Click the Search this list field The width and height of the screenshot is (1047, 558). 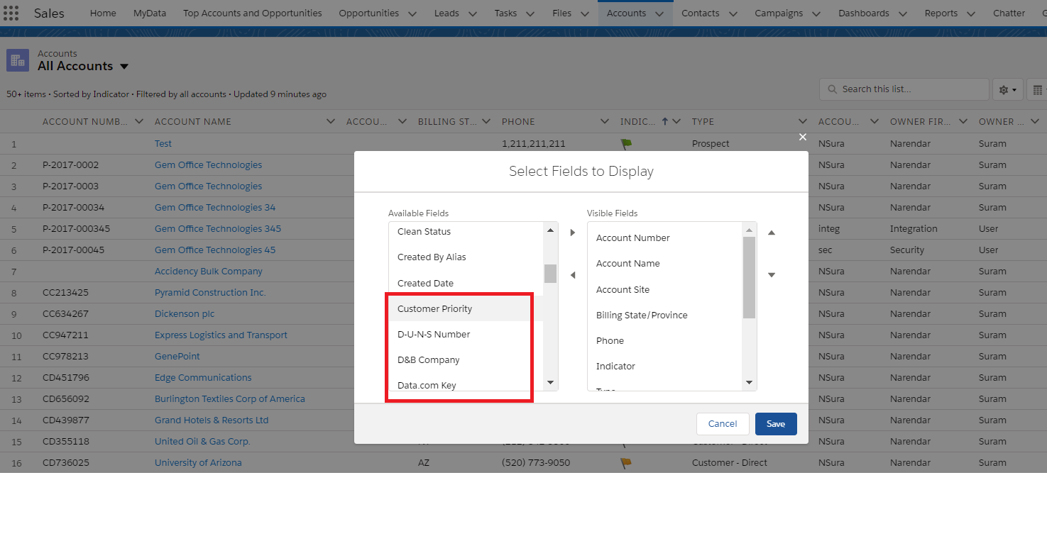coord(904,89)
